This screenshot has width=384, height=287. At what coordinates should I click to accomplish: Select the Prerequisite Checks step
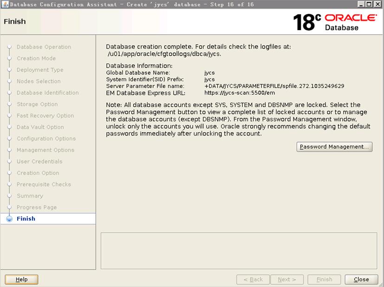coord(44,184)
